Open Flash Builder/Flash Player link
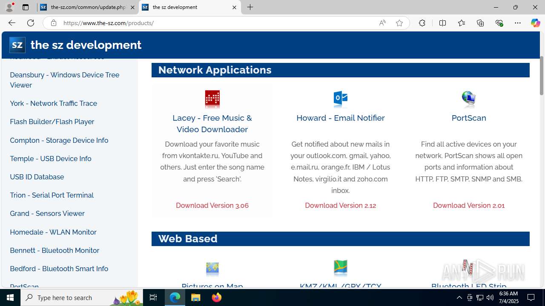The image size is (545, 306). tap(52, 122)
